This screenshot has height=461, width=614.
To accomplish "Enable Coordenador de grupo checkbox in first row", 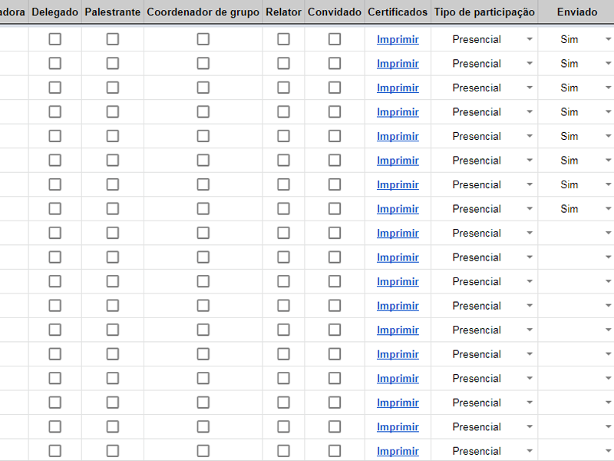I will 203,39.
